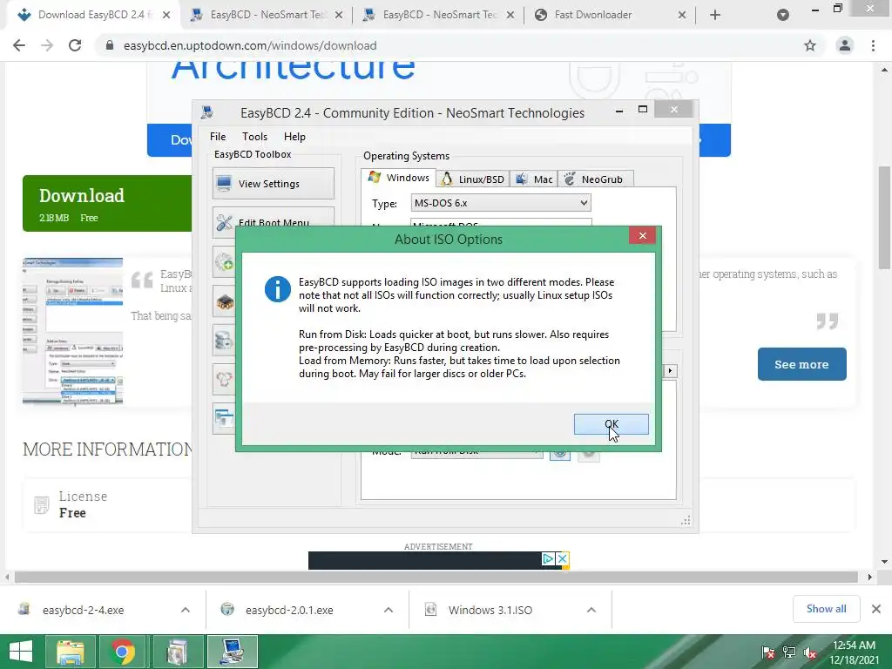Click the Add New Entry toolbox icon

[x=224, y=262]
